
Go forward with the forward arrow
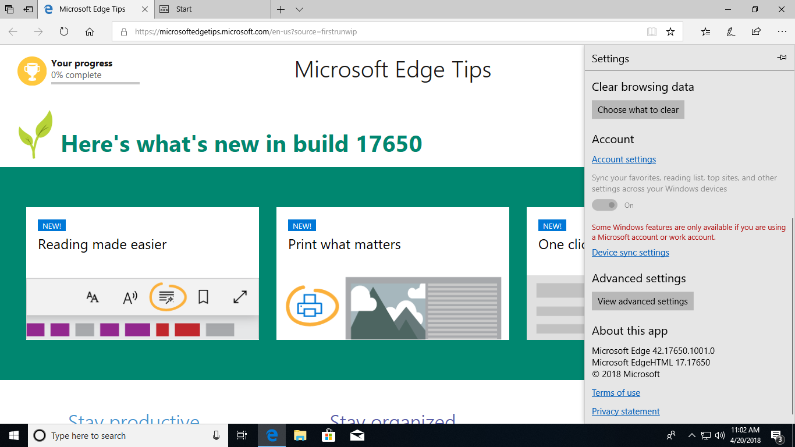(38, 31)
